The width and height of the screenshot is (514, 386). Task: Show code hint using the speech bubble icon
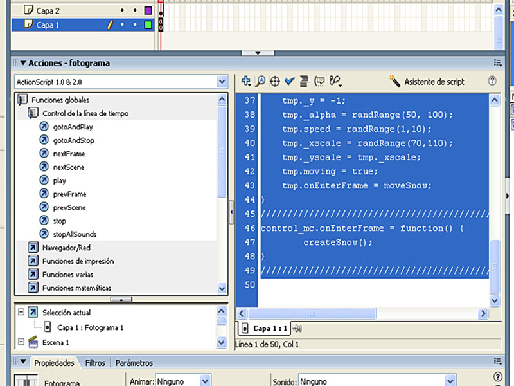(x=319, y=81)
